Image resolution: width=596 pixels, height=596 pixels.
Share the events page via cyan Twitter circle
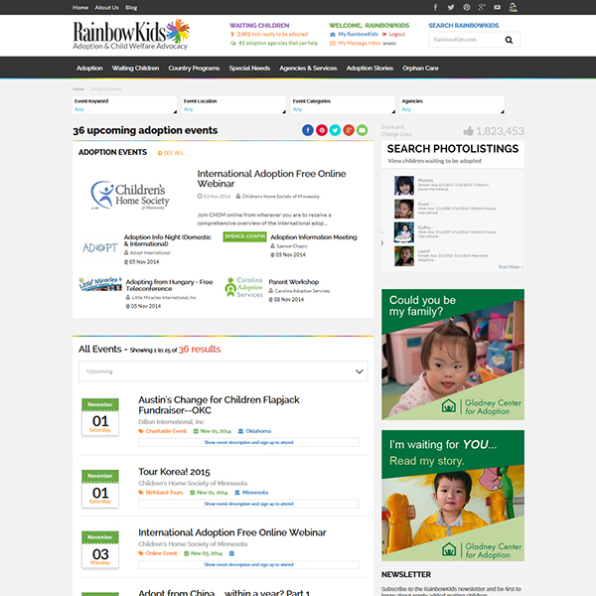335,130
